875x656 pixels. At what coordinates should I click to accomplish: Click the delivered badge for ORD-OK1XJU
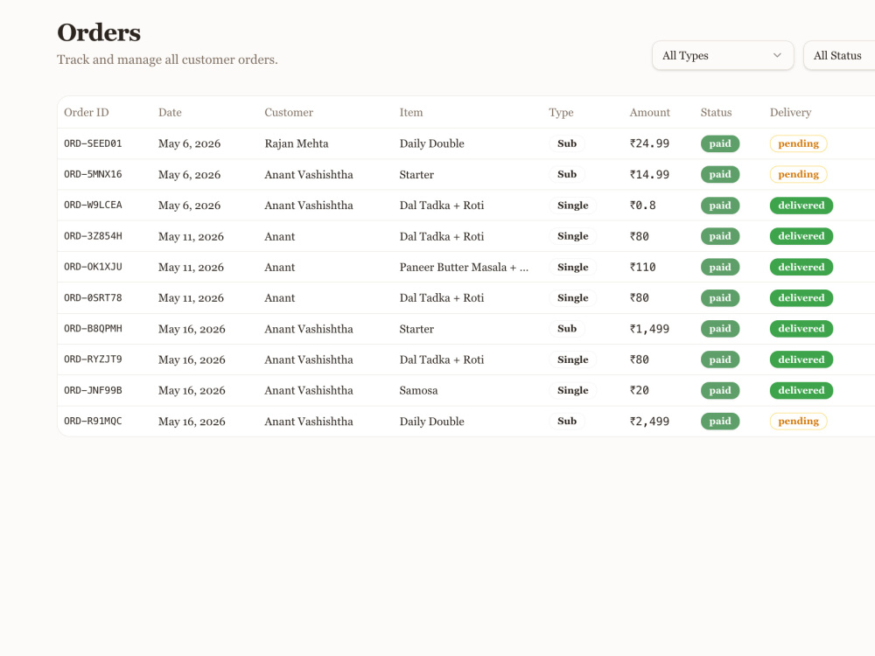tap(801, 267)
